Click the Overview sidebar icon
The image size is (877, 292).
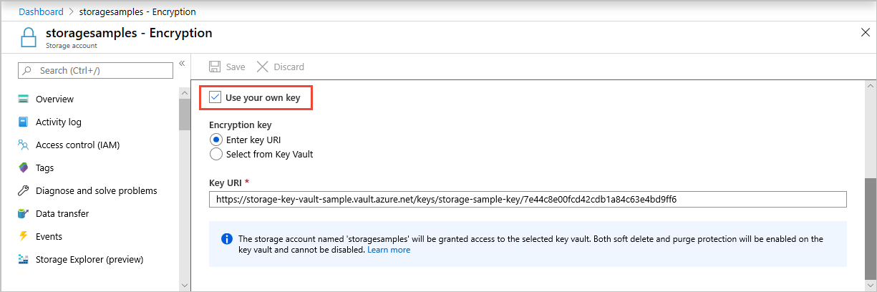pyautogui.click(x=23, y=99)
